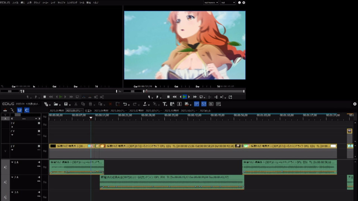Click the export icon in recorder controls
358x201 pixels.
pyautogui.click(x=230, y=97)
